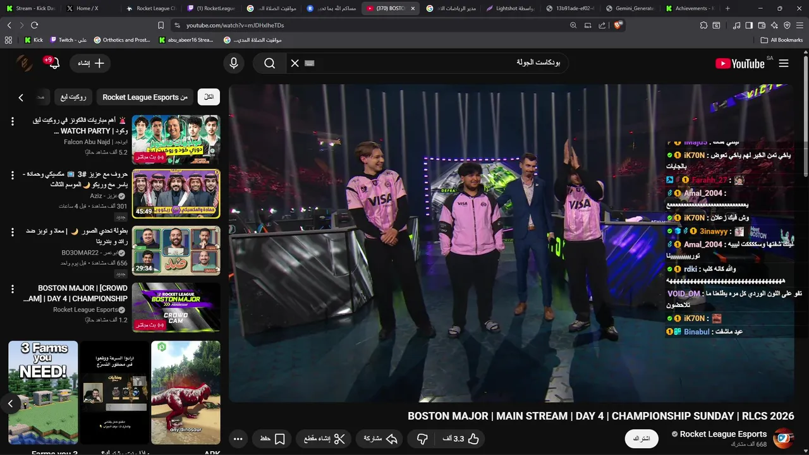809x455 pixels.
Task: Open the Rocket League Esports channel avatar
Action: pyautogui.click(x=784, y=439)
